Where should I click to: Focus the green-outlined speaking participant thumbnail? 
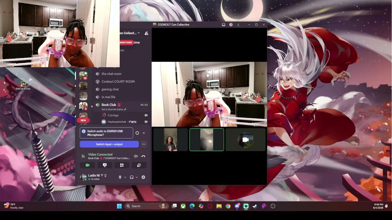pyautogui.click(x=207, y=140)
